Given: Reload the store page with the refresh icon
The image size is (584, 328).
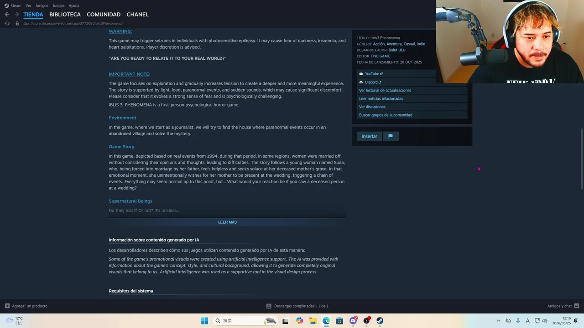Looking at the screenshot, I should tap(7, 23).
